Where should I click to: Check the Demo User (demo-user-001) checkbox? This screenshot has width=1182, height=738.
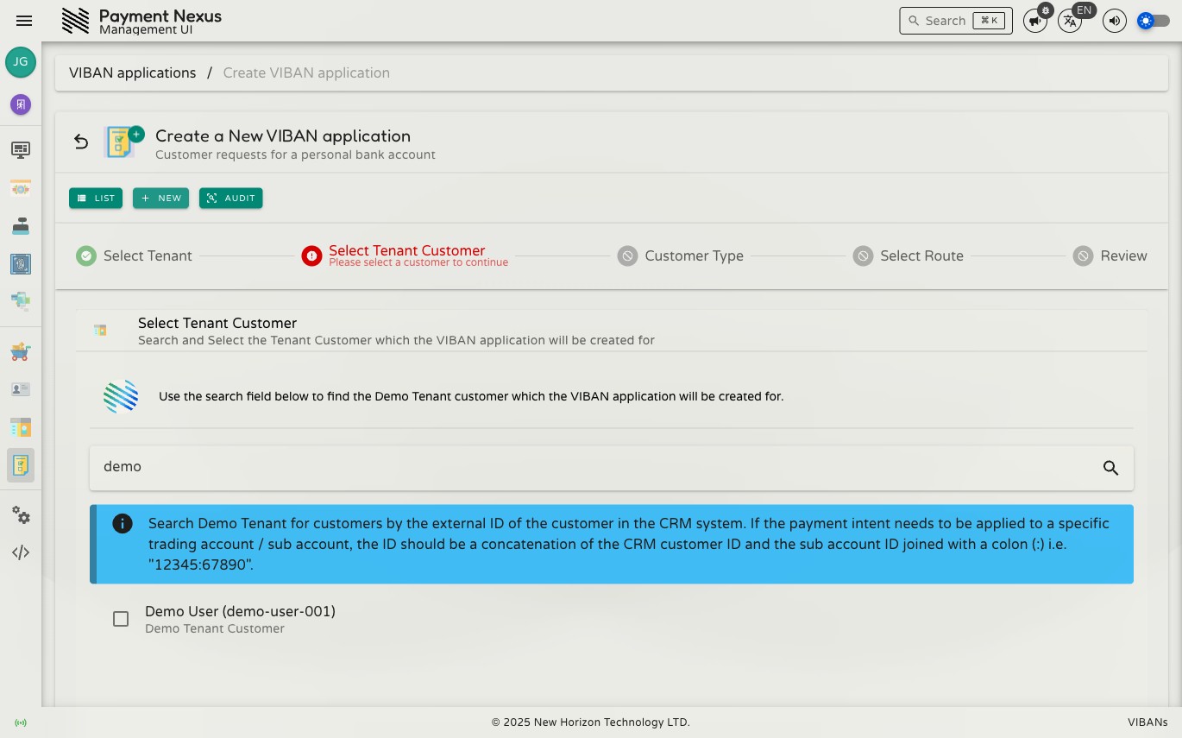click(x=121, y=619)
